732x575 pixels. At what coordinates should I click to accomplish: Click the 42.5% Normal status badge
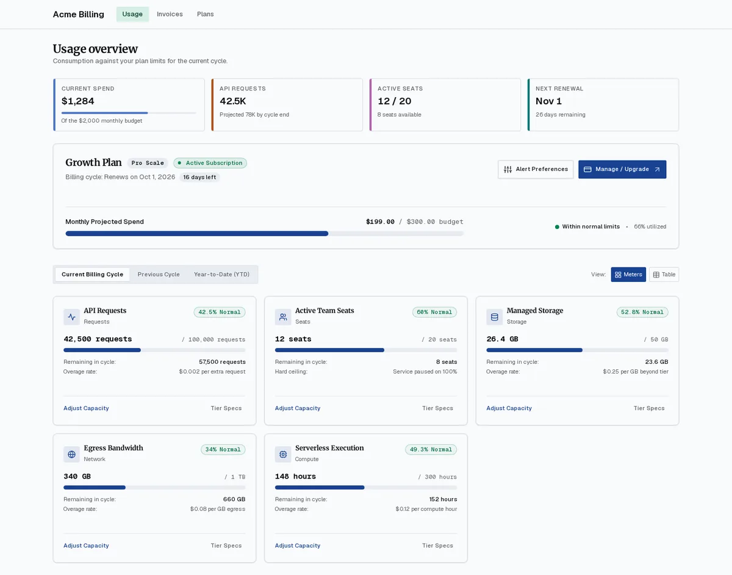[x=220, y=312]
